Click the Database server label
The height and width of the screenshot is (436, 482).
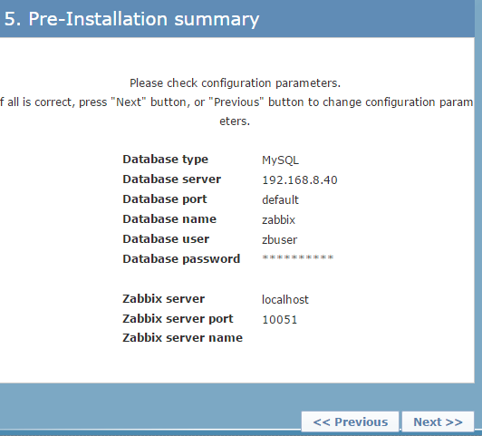click(172, 179)
